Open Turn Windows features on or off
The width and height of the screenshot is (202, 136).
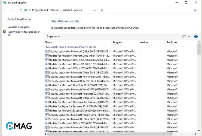pyautogui.click(x=24, y=33)
